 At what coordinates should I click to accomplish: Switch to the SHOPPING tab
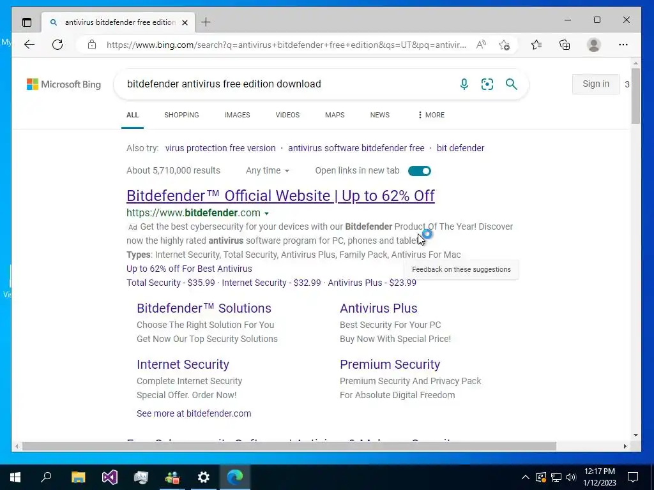(x=181, y=115)
